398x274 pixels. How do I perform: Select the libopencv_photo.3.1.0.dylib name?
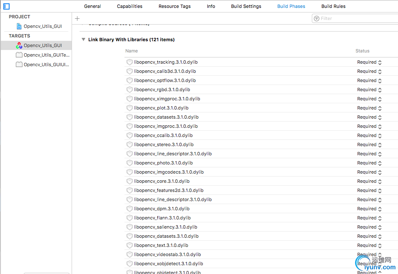pos(163,163)
